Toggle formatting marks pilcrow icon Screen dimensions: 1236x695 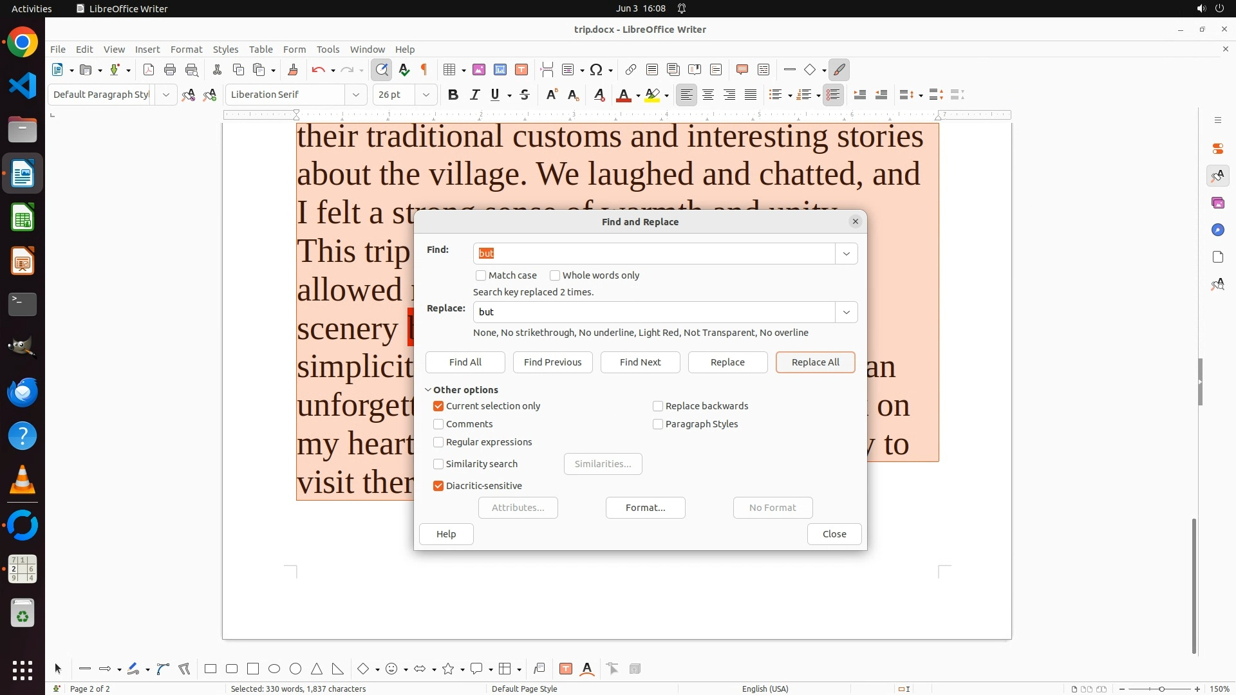(424, 69)
